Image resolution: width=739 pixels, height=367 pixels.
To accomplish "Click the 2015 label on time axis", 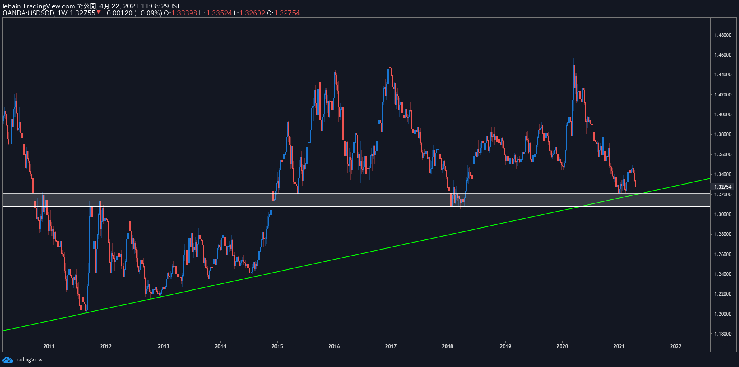I will click(277, 346).
